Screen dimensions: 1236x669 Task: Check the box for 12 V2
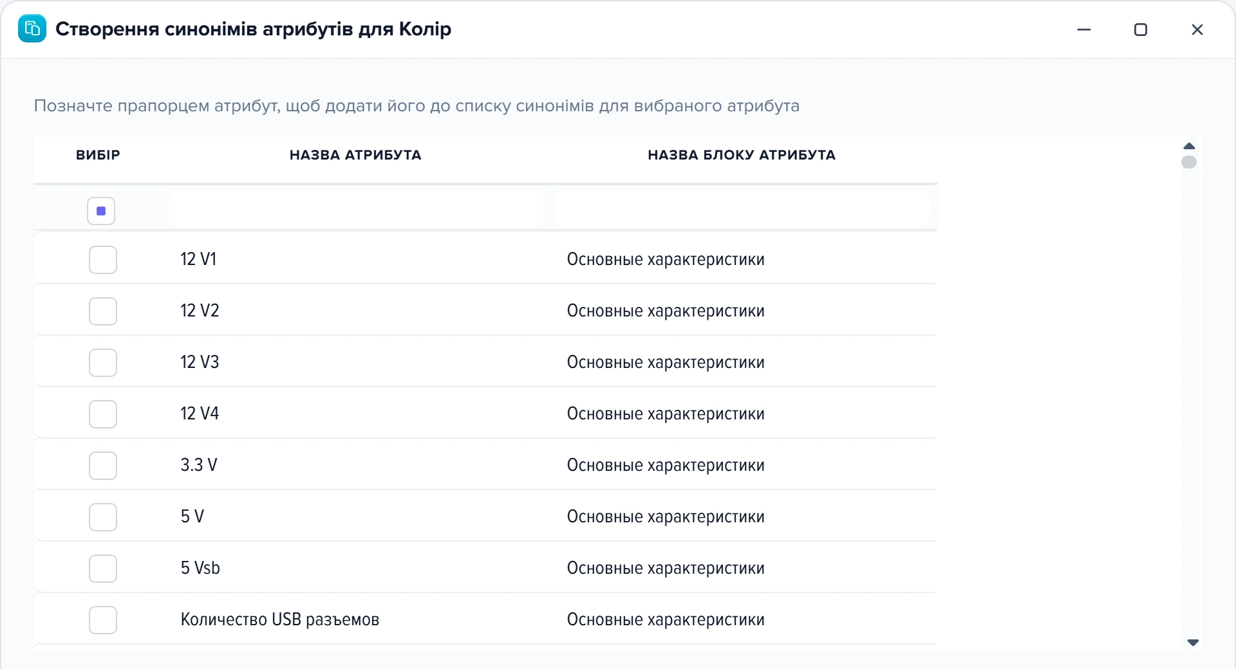click(x=103, y=311)
